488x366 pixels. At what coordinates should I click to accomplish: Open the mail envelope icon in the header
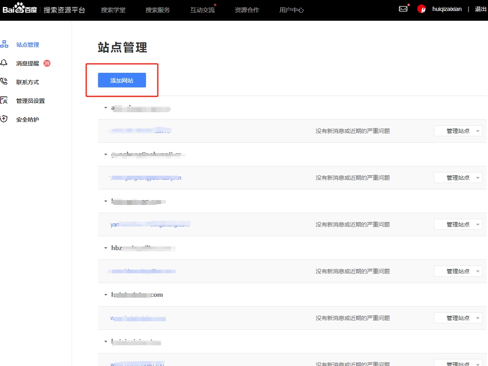403,9
